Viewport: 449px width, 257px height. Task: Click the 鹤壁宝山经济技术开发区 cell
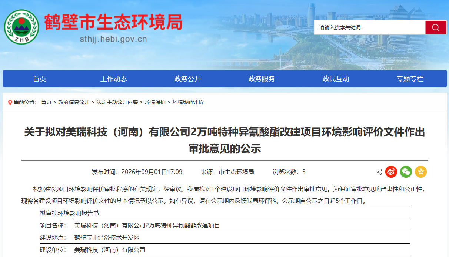point(242,237)
